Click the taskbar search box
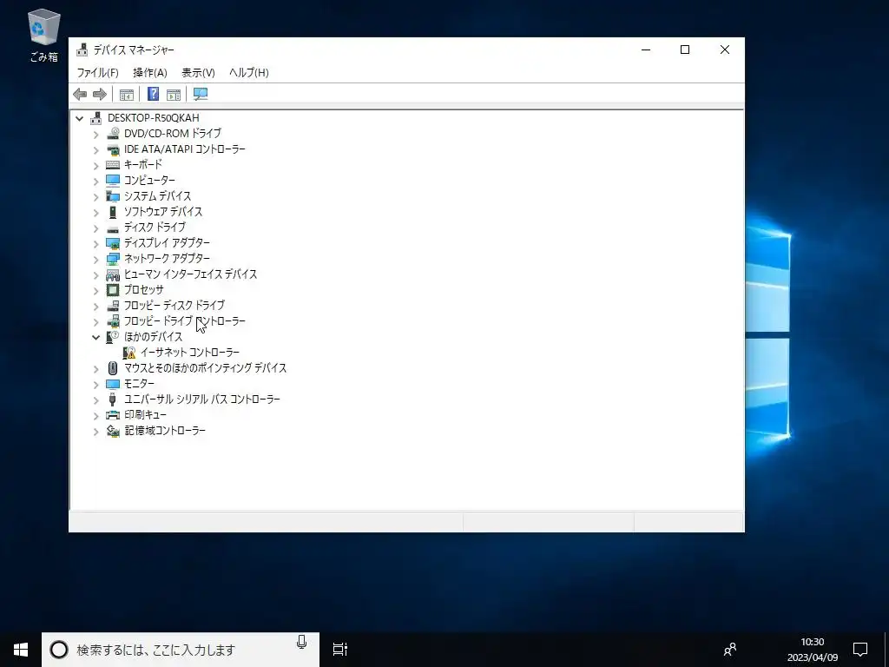The height and width of the screenshot is (667, 889). (x=181, y=650)
